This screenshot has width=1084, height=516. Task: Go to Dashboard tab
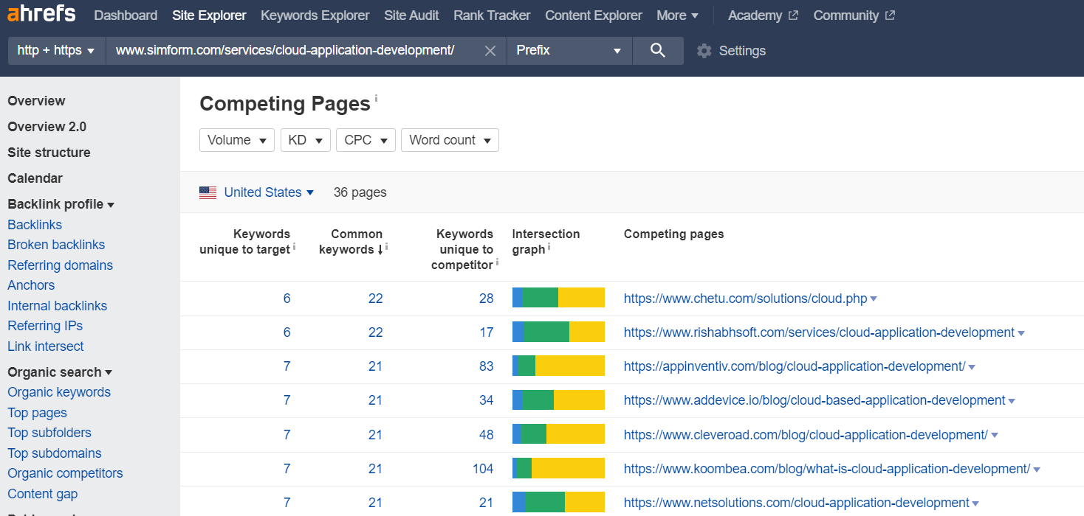pyautogui.click(x=126, y=15)
